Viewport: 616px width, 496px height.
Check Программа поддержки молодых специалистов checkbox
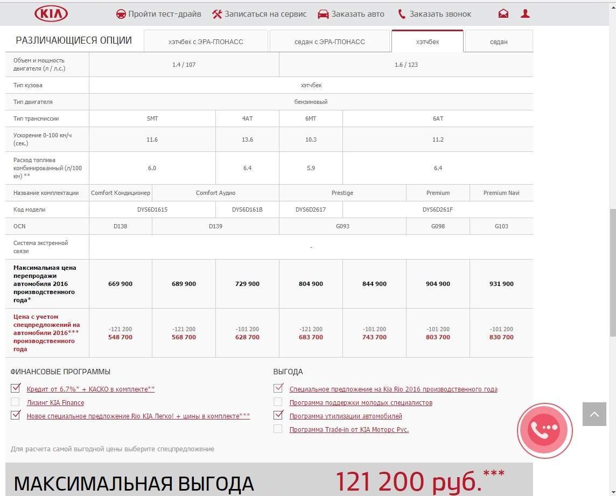click(278, 402)
